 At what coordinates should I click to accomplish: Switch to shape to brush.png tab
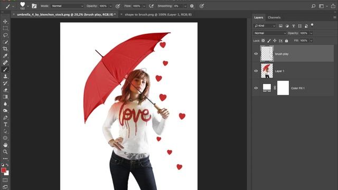pos(158,14)
